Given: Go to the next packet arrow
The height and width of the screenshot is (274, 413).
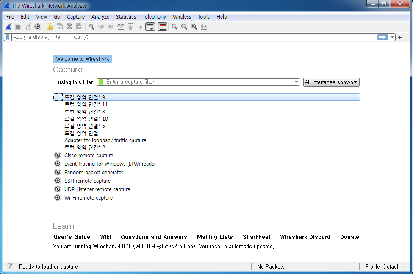Looking at the screenshot, I should tap(111, 27).
